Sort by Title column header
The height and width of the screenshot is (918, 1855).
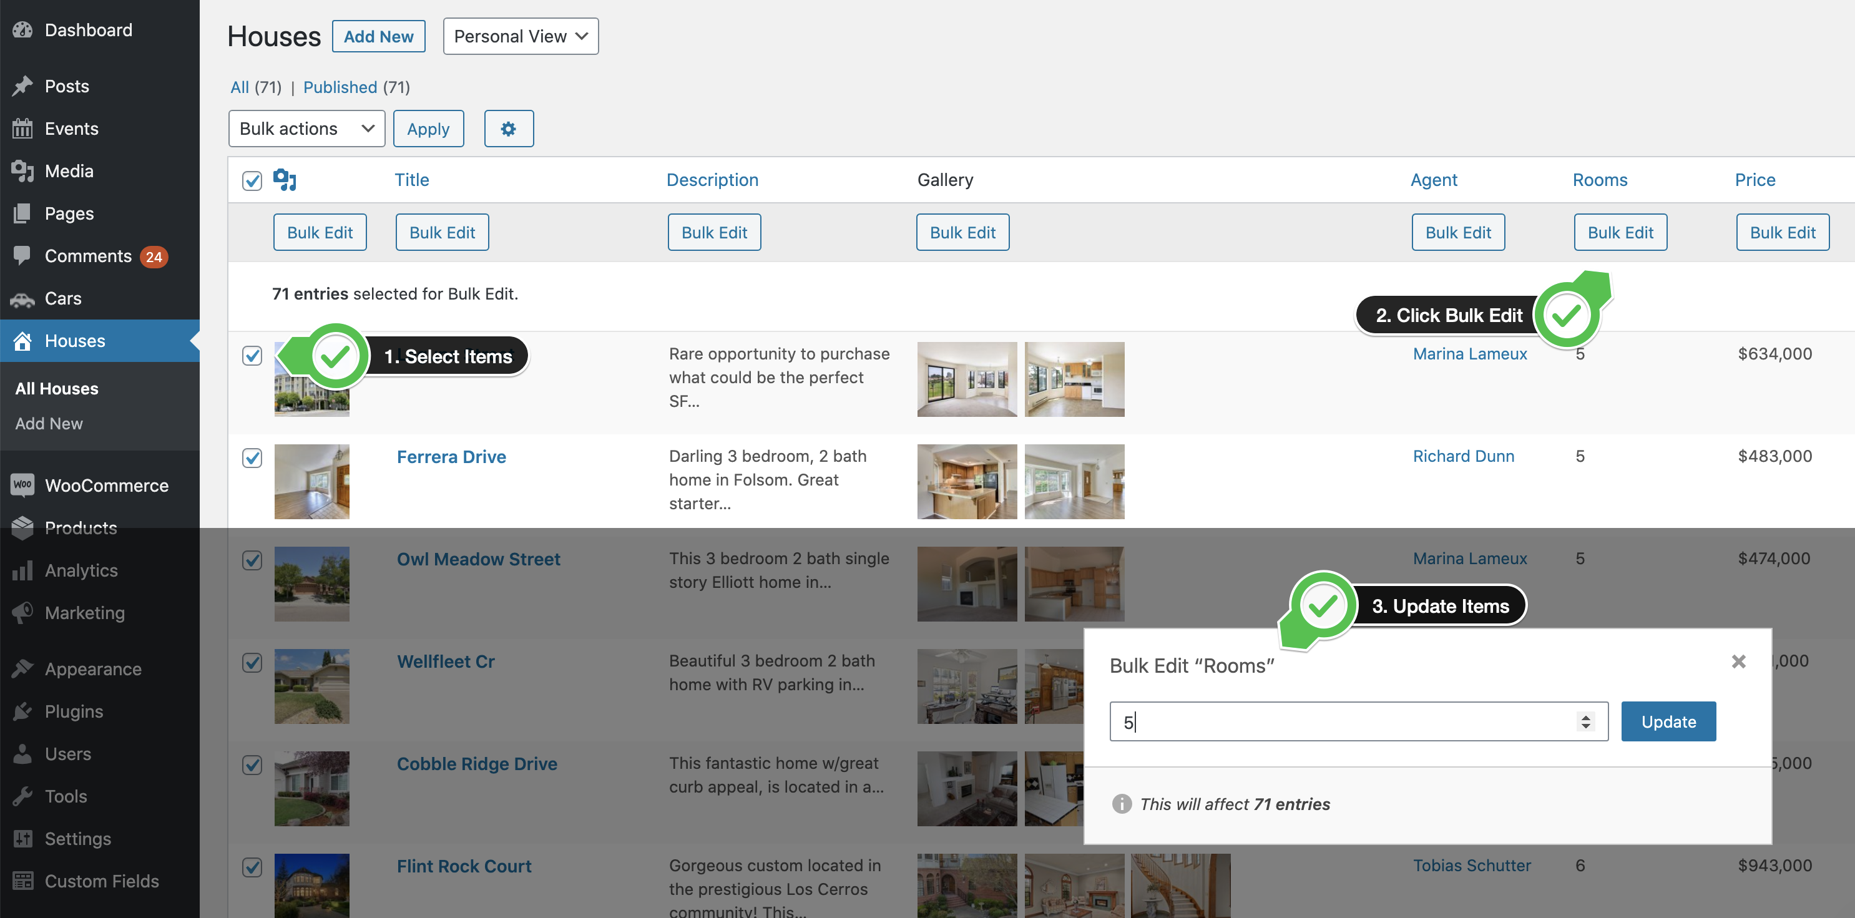[412, 180]
